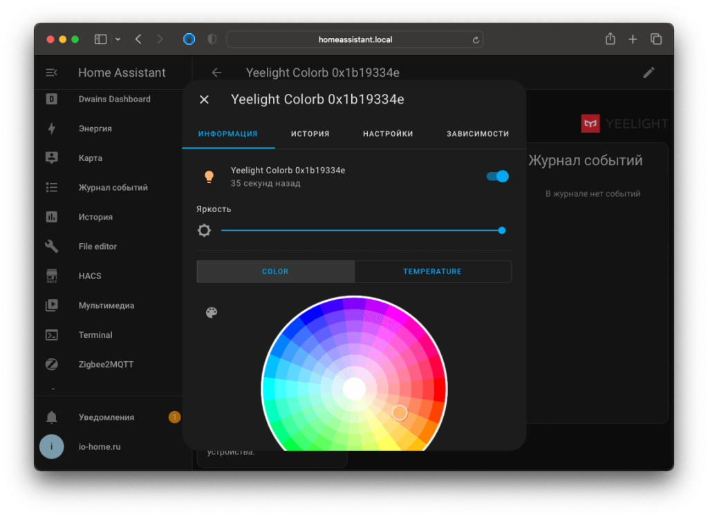Open a new Safari tab with plus
The width and height of the screenshot is (708, 516).
pos(633,39)
